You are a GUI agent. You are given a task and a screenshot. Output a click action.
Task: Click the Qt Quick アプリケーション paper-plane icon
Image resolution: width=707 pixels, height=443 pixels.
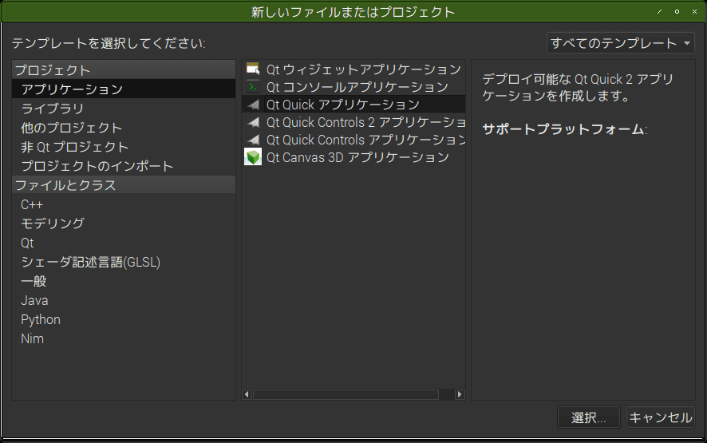(x=253, y=105)
